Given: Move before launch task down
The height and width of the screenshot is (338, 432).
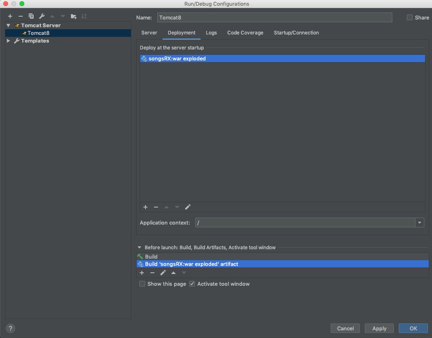Looking at the screenshot, I should [x=184, y=273].
